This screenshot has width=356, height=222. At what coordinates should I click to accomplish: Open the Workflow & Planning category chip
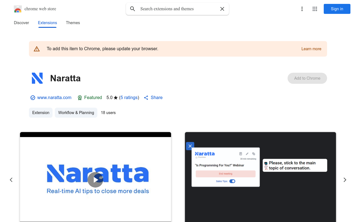76,113
